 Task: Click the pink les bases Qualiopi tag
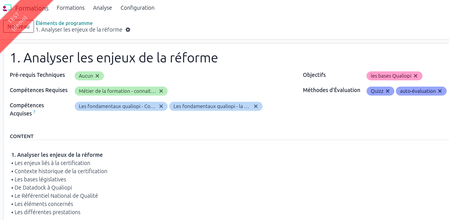(x=391, y=76)
